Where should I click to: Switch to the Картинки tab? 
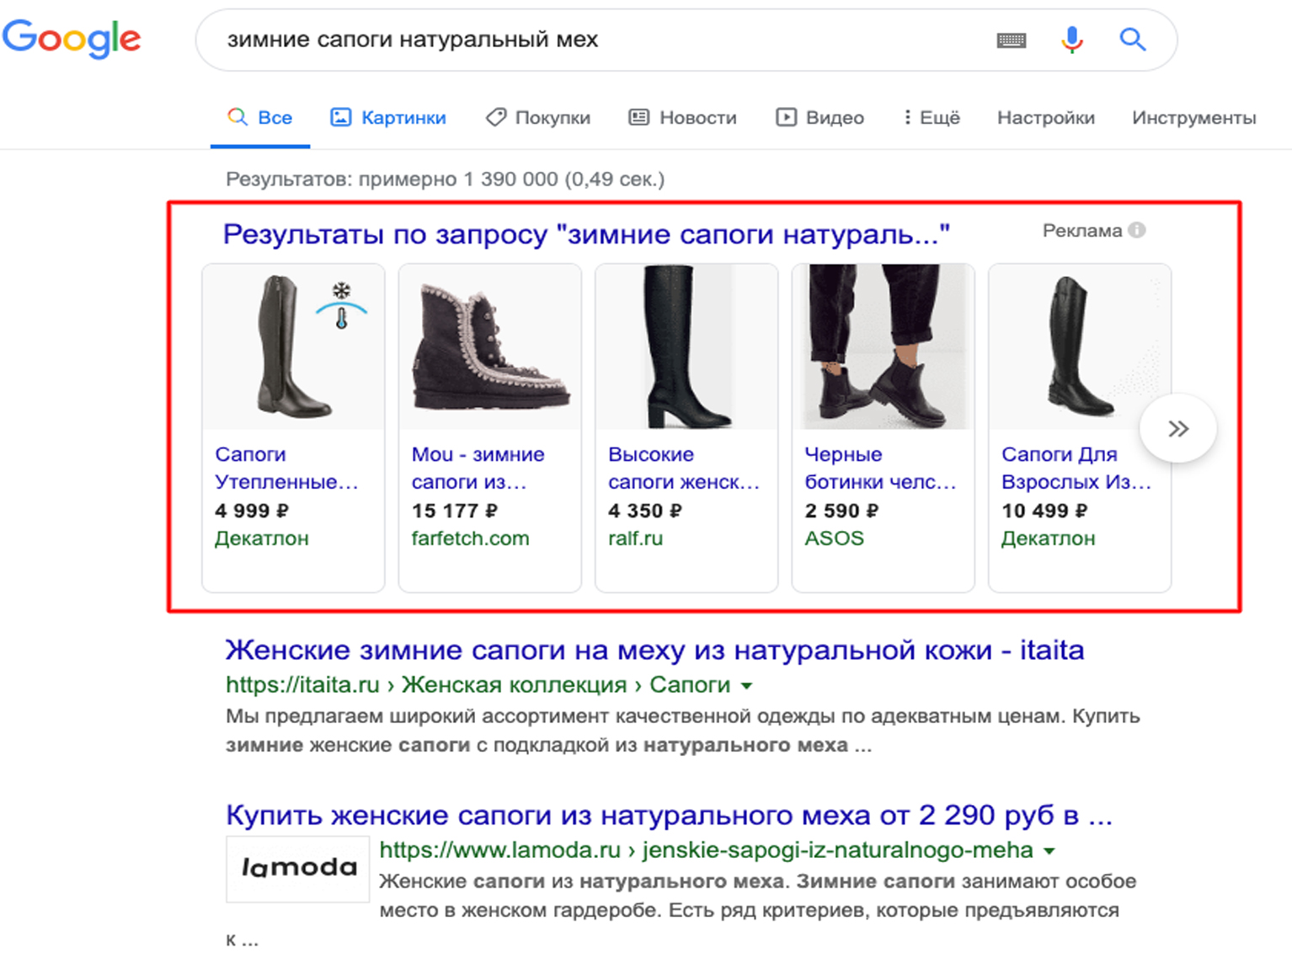pos(388,118)
